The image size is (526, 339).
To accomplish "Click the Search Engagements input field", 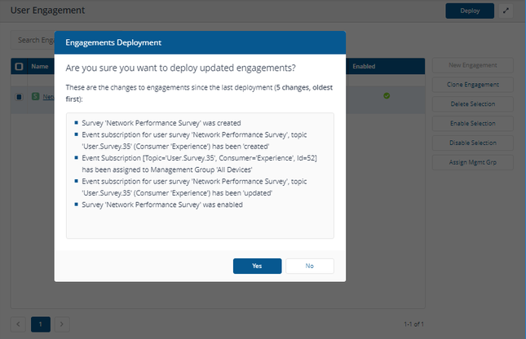I will pos(33,40).
